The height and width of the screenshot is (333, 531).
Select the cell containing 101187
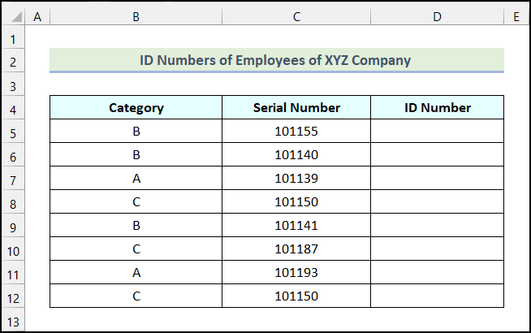pyautogui.click(x=296, y=249)
